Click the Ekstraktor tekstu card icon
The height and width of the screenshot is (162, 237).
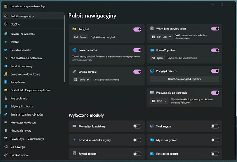152,154
